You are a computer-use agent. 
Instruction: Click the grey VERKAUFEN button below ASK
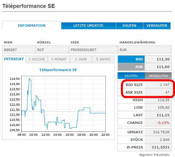[x=158, y=76]
